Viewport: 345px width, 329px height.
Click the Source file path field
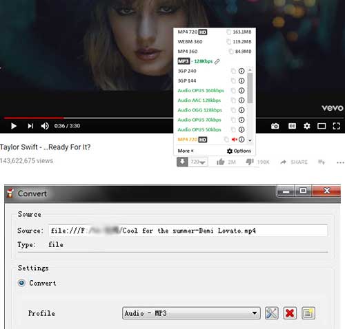click(x=188, y=231)
